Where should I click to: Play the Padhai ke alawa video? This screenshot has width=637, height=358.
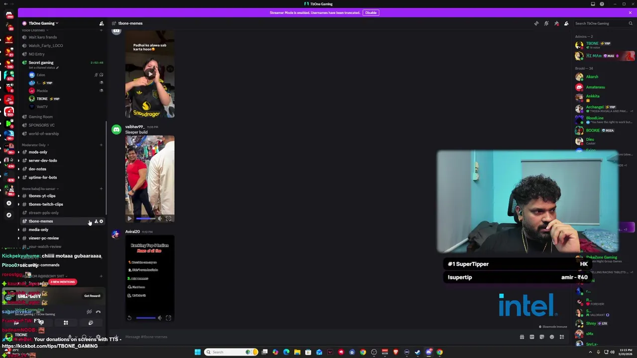coord(150,74)
